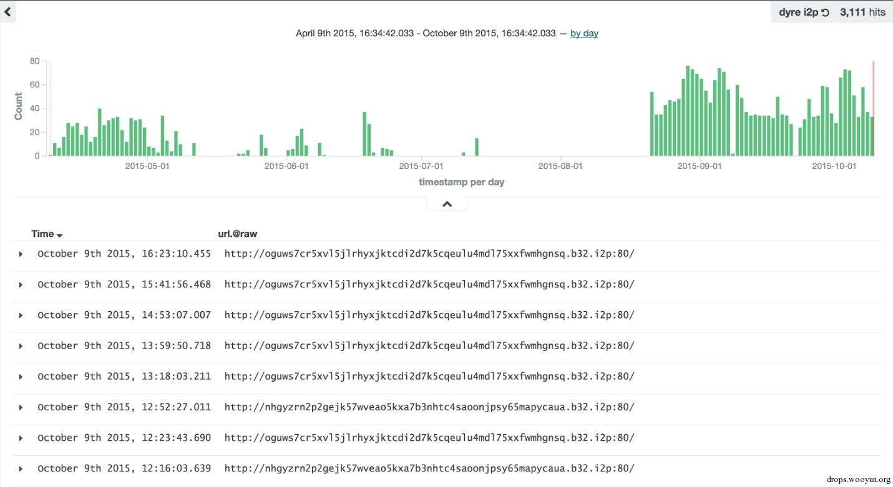Viewport: 893px width, 487px height.
Task: Reload the dyre i2p saved search
Action: [825, 12]
